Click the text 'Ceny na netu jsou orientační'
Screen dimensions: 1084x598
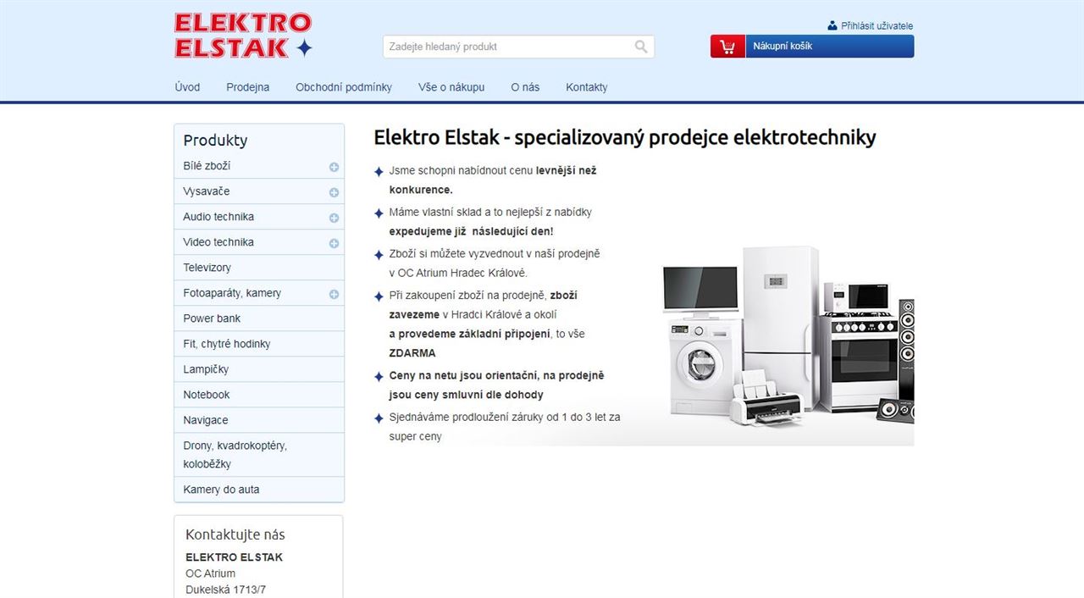pyautogui.click(x=464, y=375)
